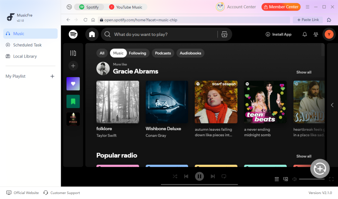Open the notifications bell
The image size is (338, 199).
pyautogui.click(x=305, y=34)
